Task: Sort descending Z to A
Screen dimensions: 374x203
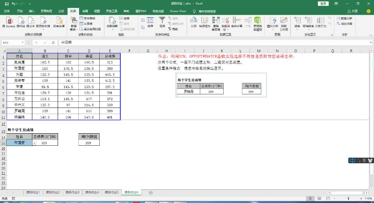Action: coord(143,27)
